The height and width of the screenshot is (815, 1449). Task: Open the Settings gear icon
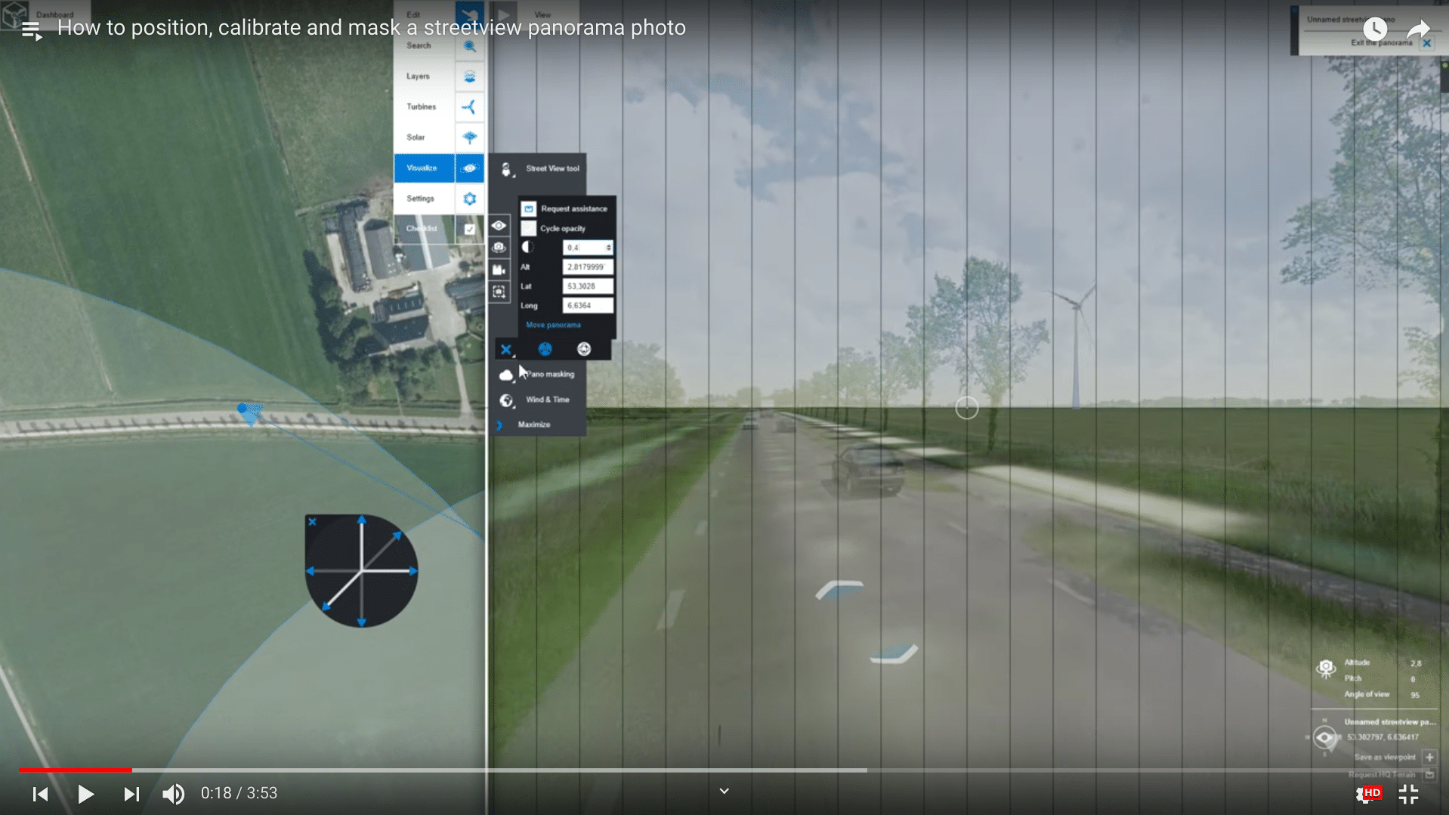tap(469, 199)
